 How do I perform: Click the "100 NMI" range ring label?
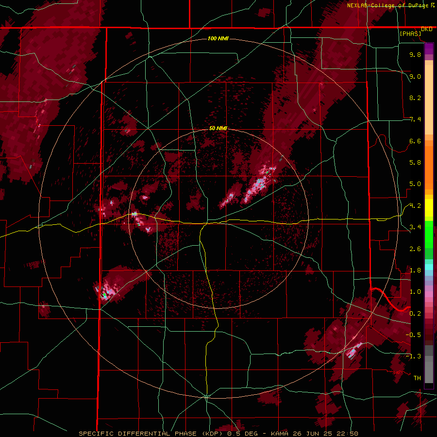pyautogui.click(x=218, y=38)
